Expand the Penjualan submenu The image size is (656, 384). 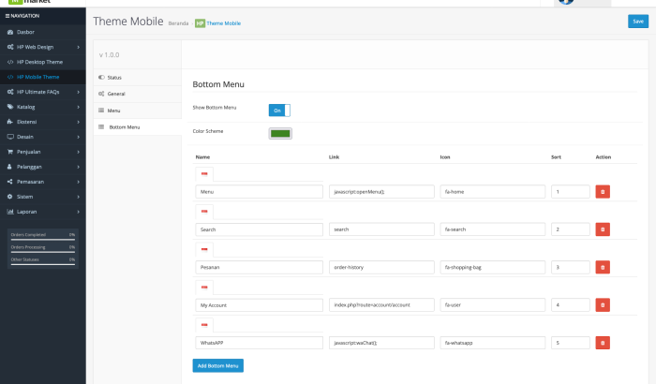point(78,152)
